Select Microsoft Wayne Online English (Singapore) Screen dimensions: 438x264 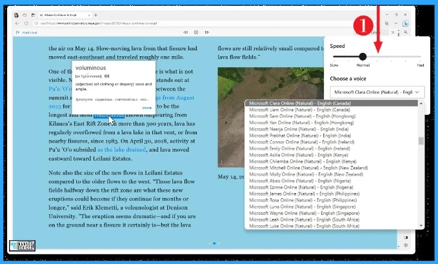(x=332, y=213)
